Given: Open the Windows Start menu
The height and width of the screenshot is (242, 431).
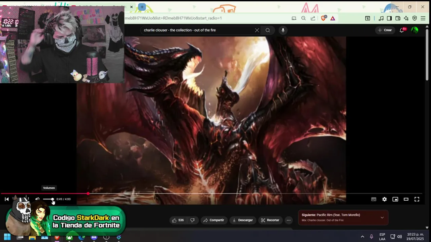Looking at the screenshot, I should pos(7,237).
